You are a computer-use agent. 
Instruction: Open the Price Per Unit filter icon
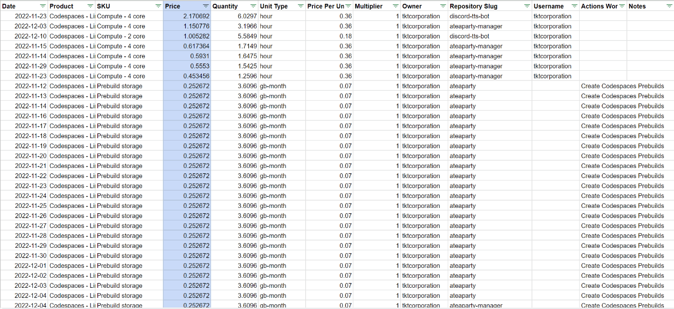pos(348,6)
